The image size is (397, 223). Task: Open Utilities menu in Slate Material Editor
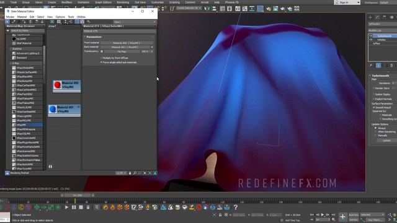tap(81, 17)
